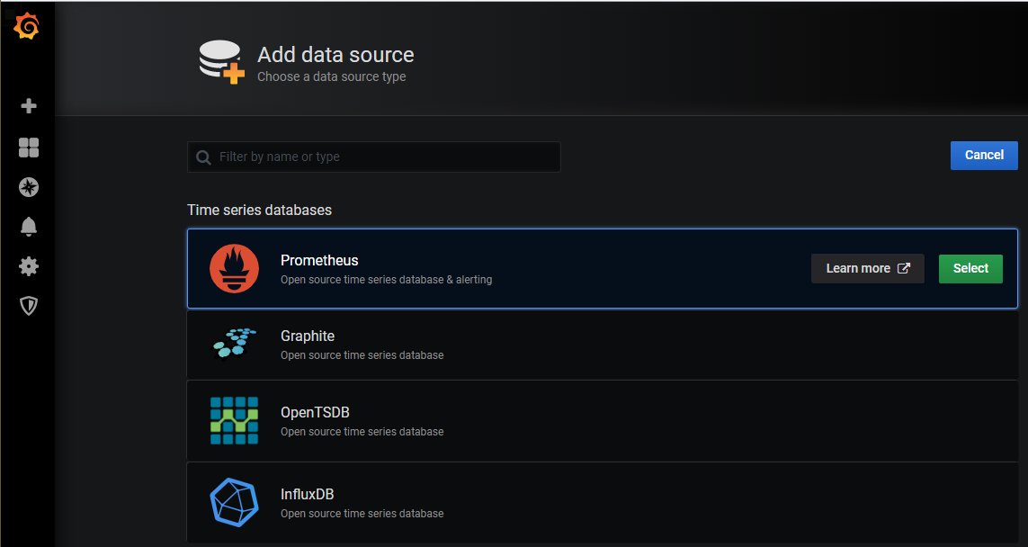The width and height of the screenshot is (1028, 547).
Task: Click the InfluxDB polyhedron logo
Action: (234, 502)
